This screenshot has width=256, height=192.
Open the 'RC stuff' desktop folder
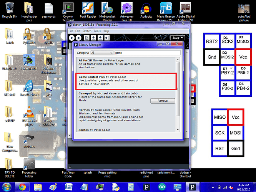click(x=10, y=88)
